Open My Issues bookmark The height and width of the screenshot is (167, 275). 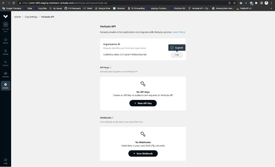56,8
